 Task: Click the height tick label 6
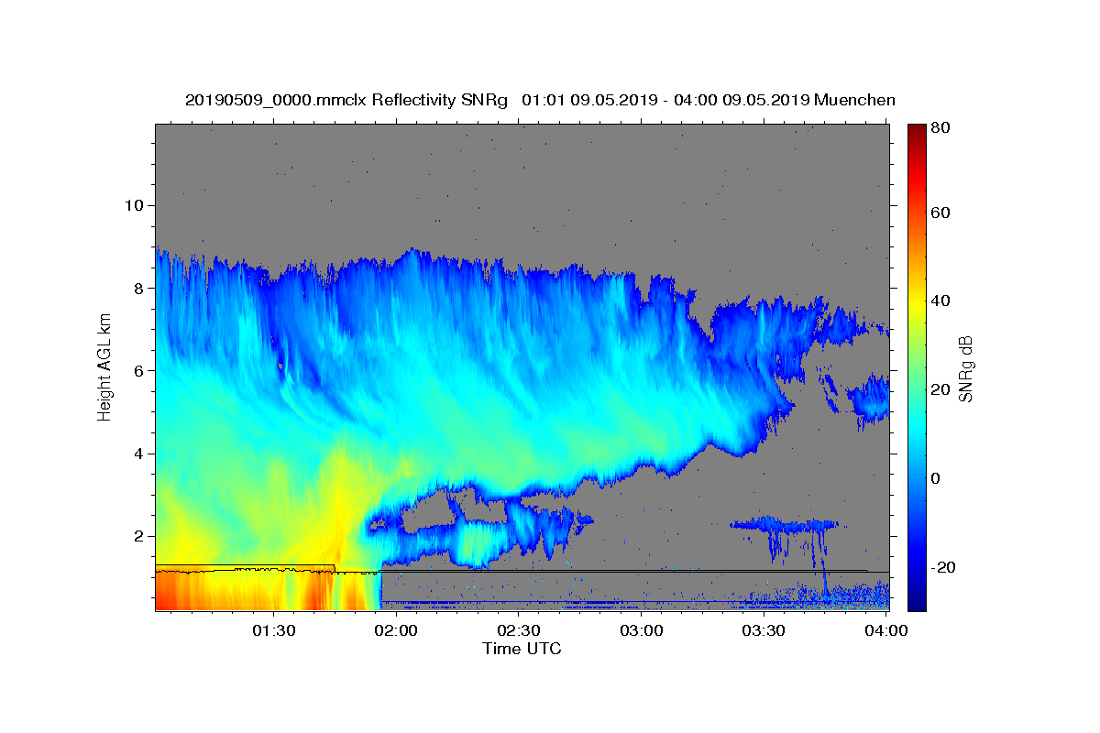click(x=139, y=370)
